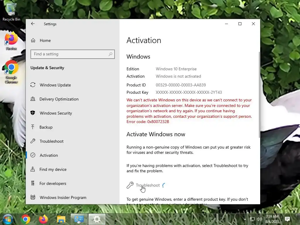300x225 pixels.
Task: Select the Windows Insider cat icon
Action: point(33,197)
